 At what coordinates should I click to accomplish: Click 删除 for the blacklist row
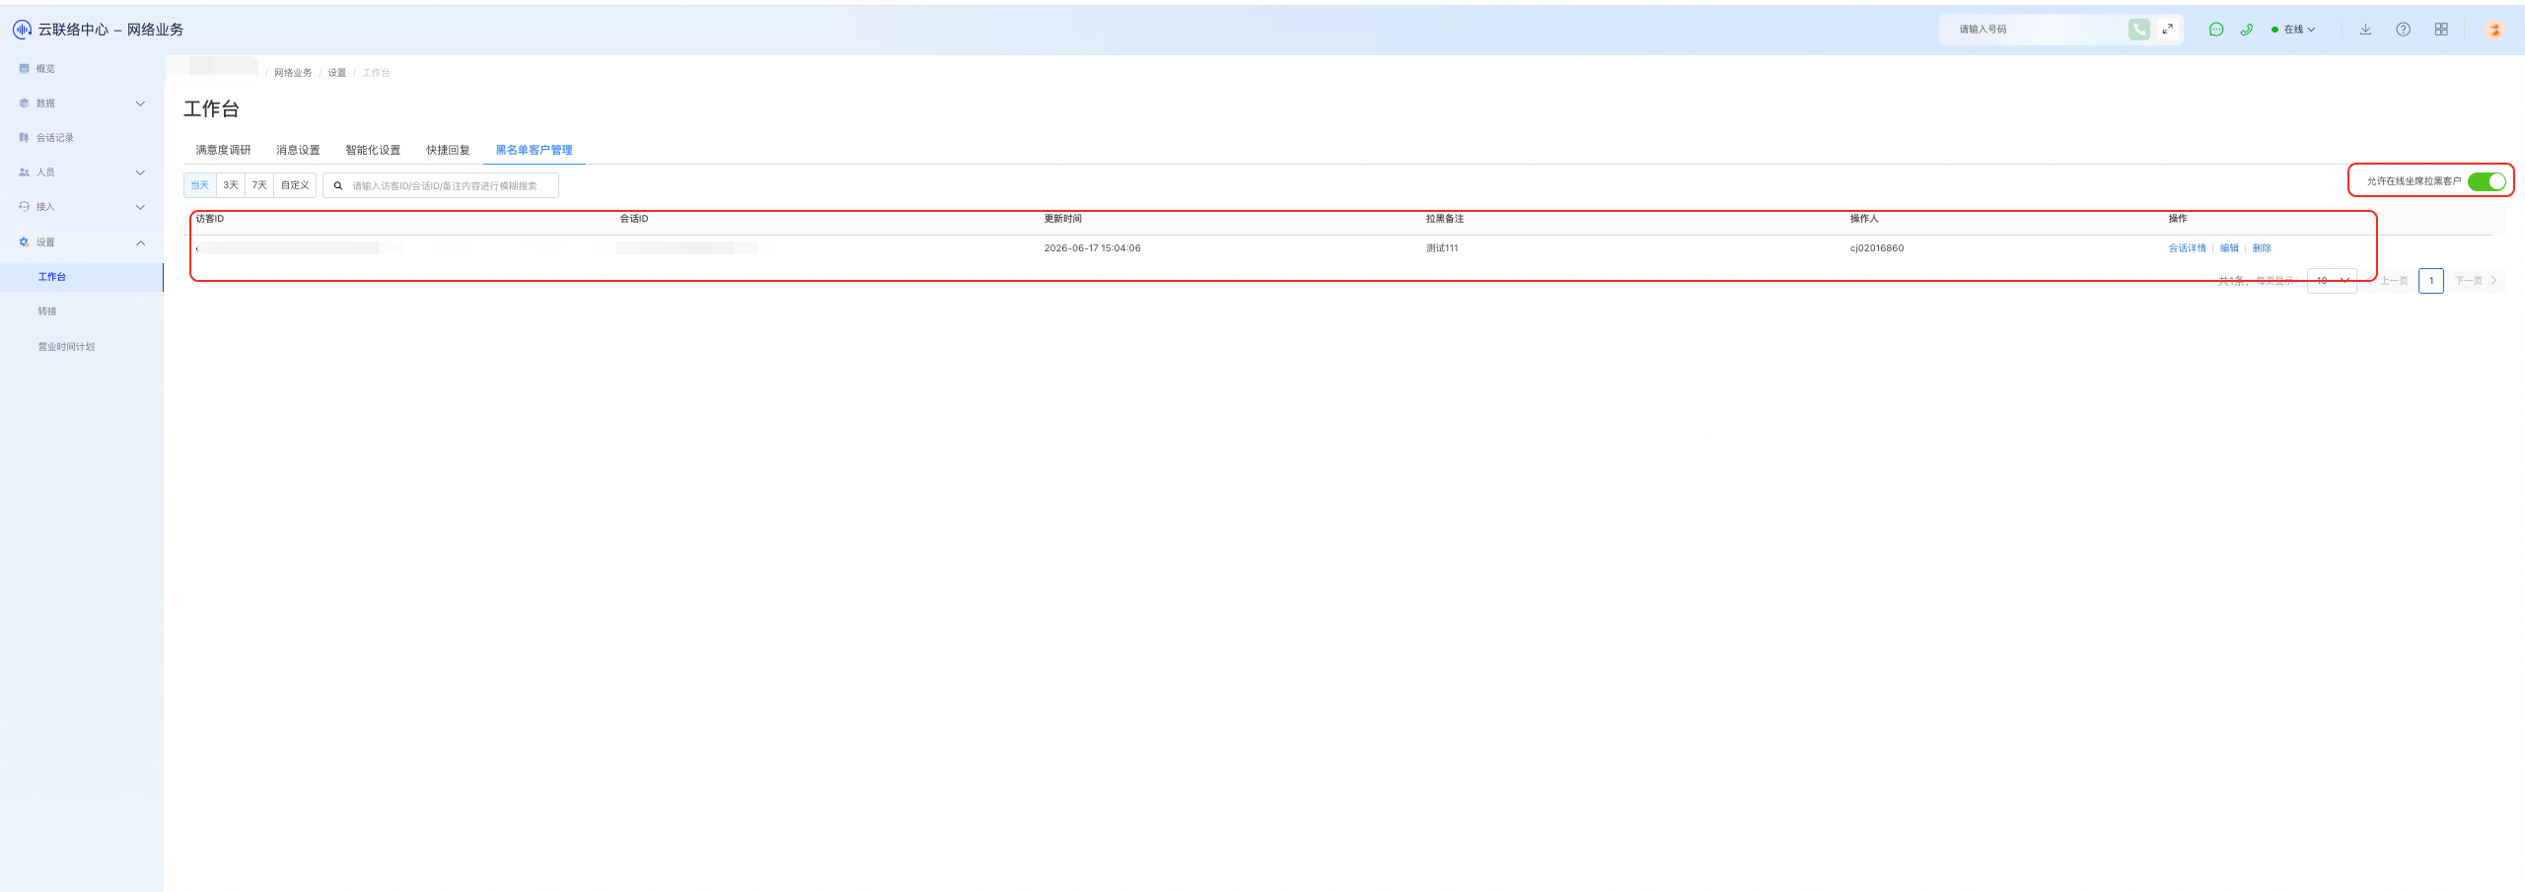2262,248
